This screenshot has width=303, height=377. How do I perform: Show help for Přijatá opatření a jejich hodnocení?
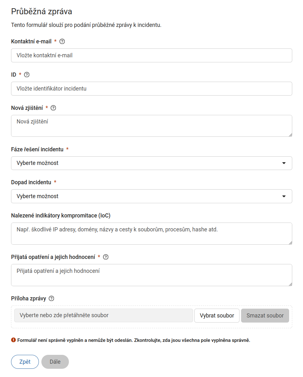point(106,257)
